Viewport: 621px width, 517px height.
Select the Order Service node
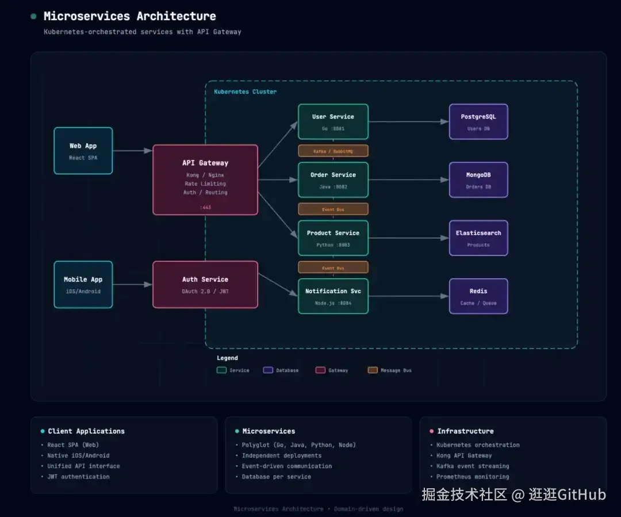coord(333,180)
